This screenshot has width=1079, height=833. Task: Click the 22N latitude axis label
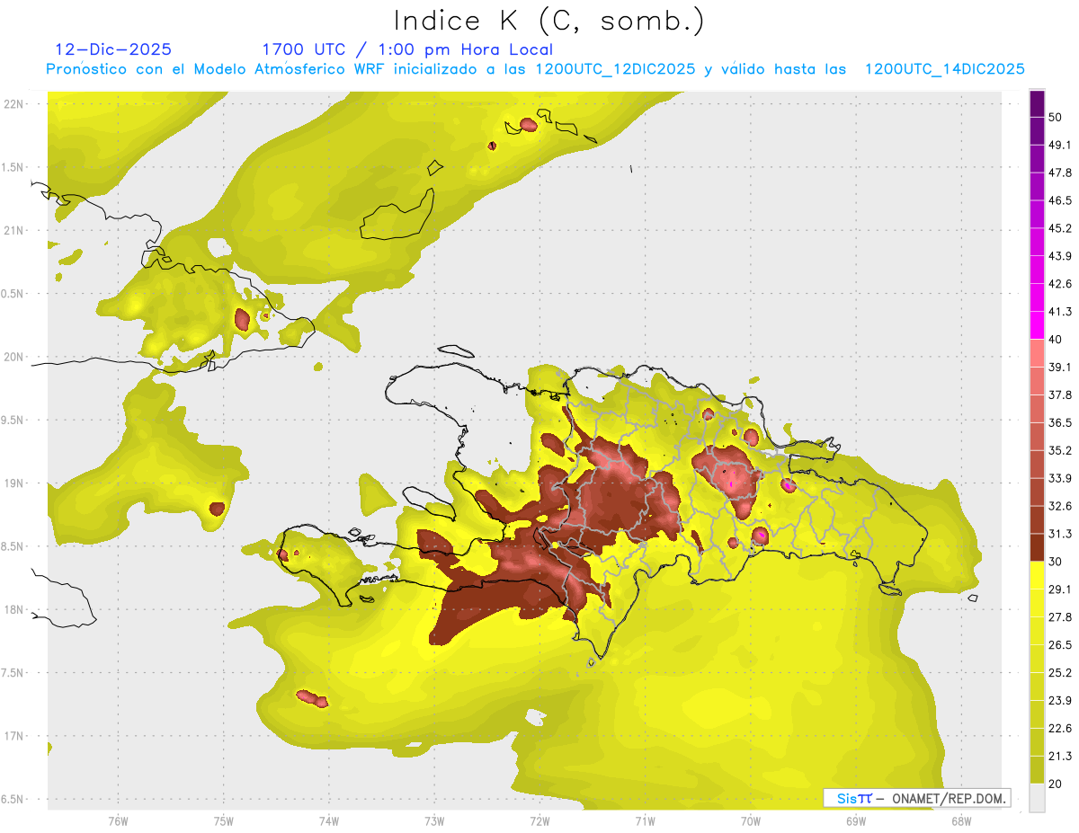[16, 103]
